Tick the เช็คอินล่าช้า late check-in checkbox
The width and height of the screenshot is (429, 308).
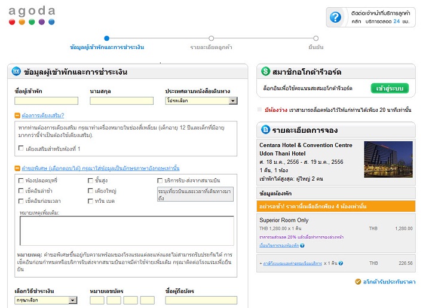(x=21, y=191)
